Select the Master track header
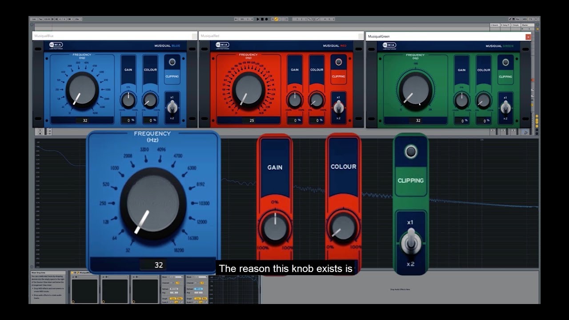This screenshot has height=320, width=569. click(x=528, y=25)
